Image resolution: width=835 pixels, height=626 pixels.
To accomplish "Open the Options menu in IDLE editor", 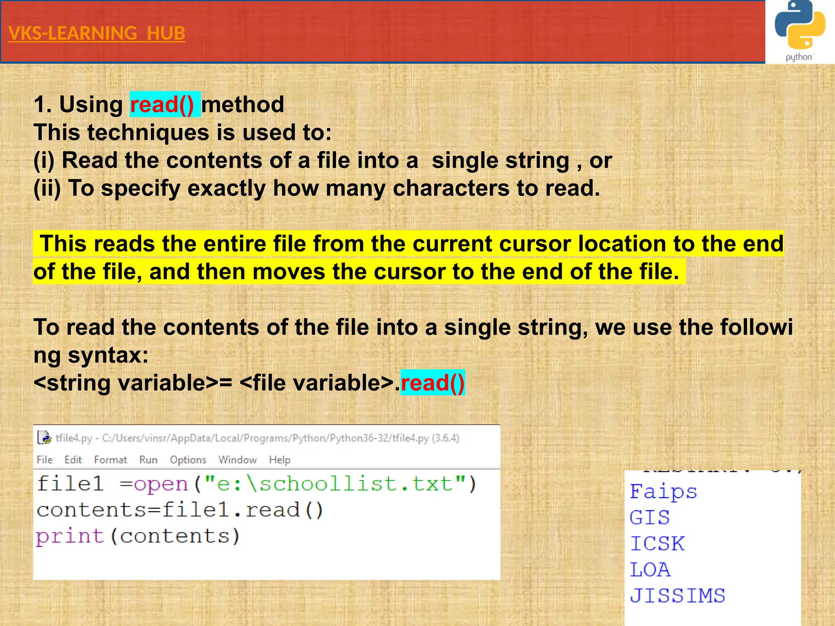I will (188, 460).
